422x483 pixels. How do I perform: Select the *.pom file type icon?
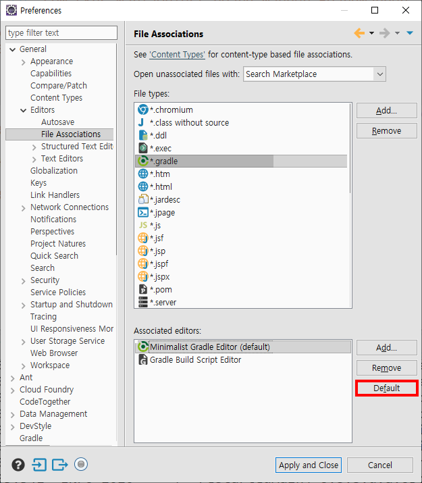pos(143,289)
